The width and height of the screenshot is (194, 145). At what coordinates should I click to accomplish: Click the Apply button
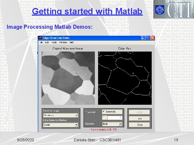point(140,112)
